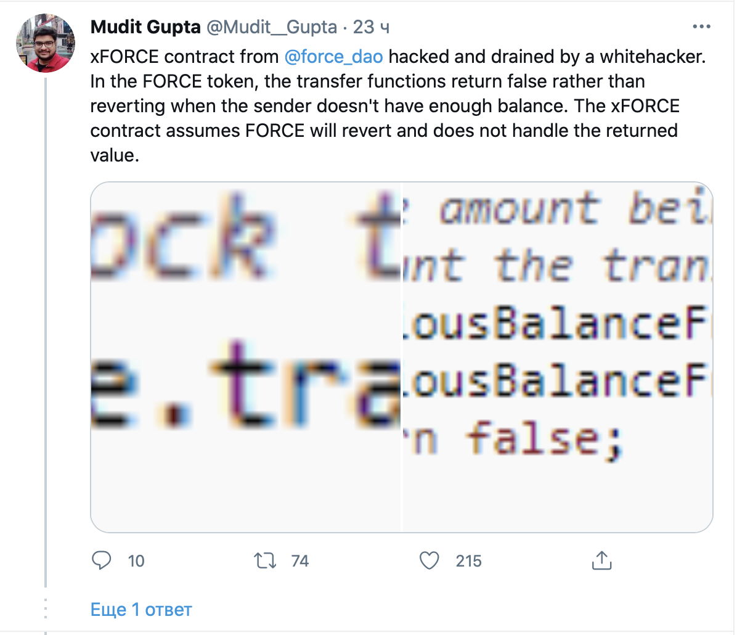Open the three-dot more options menu
Image resolution: width=737 pixels, height=635 pixels.
702,27
